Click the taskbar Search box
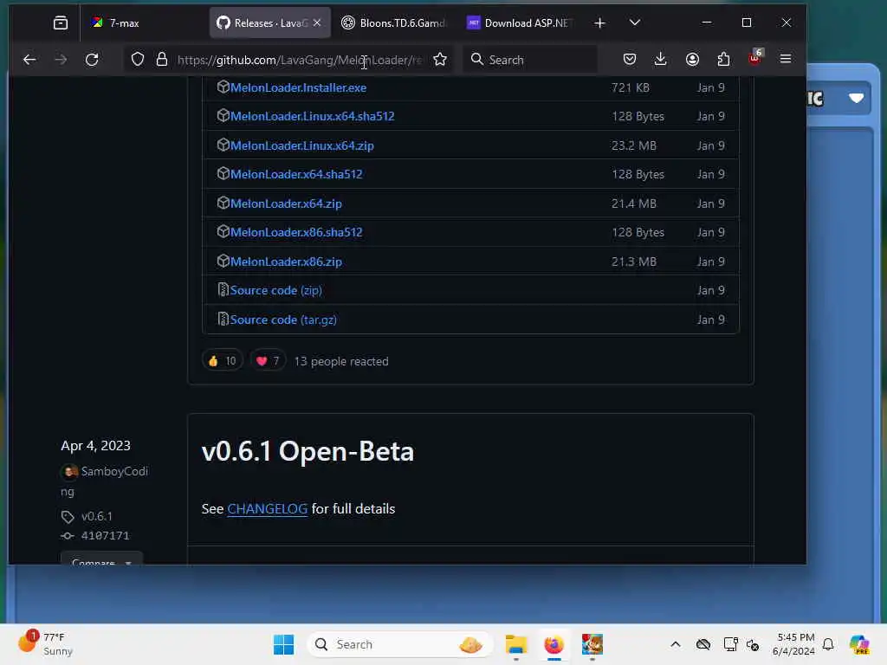The image size is (887, 665). pos(399,644)
